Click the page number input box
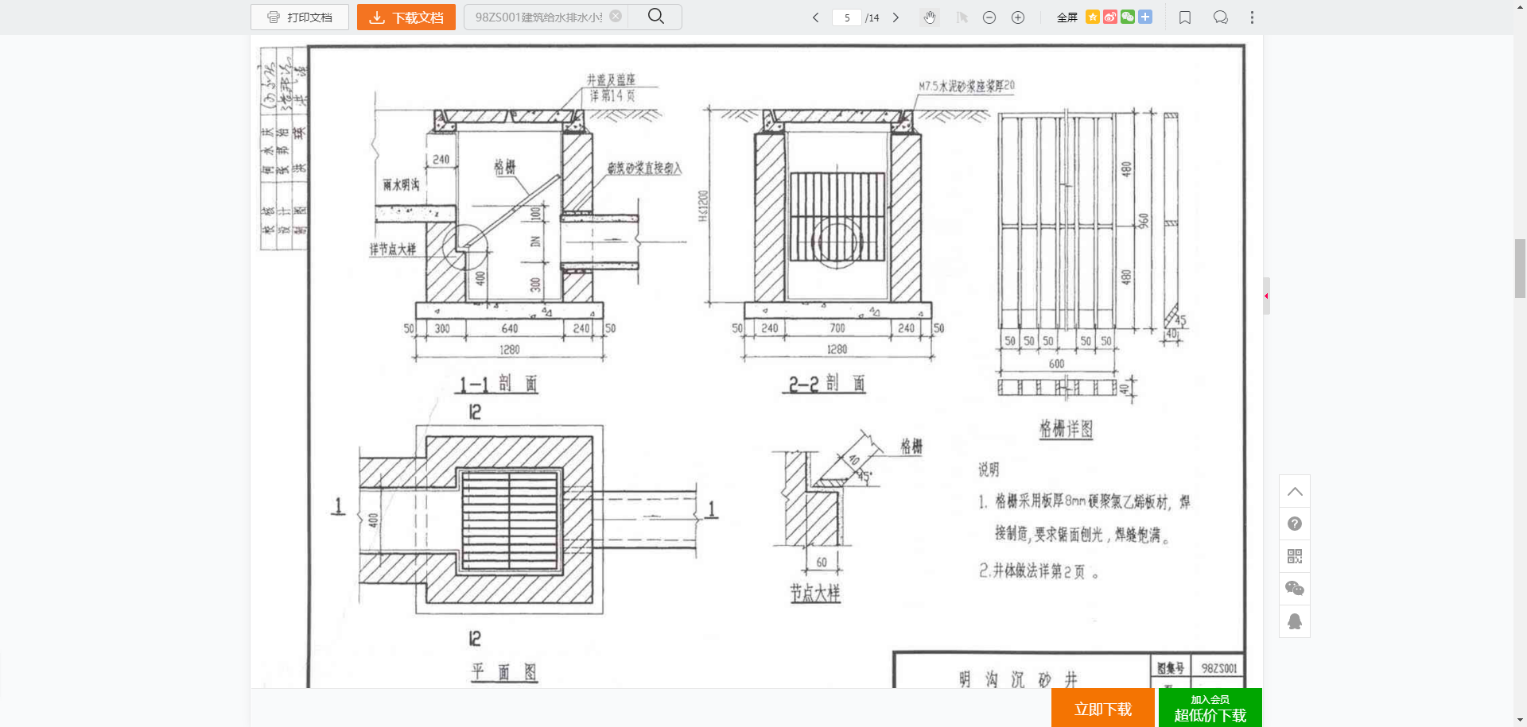 (x=847, y=17)
